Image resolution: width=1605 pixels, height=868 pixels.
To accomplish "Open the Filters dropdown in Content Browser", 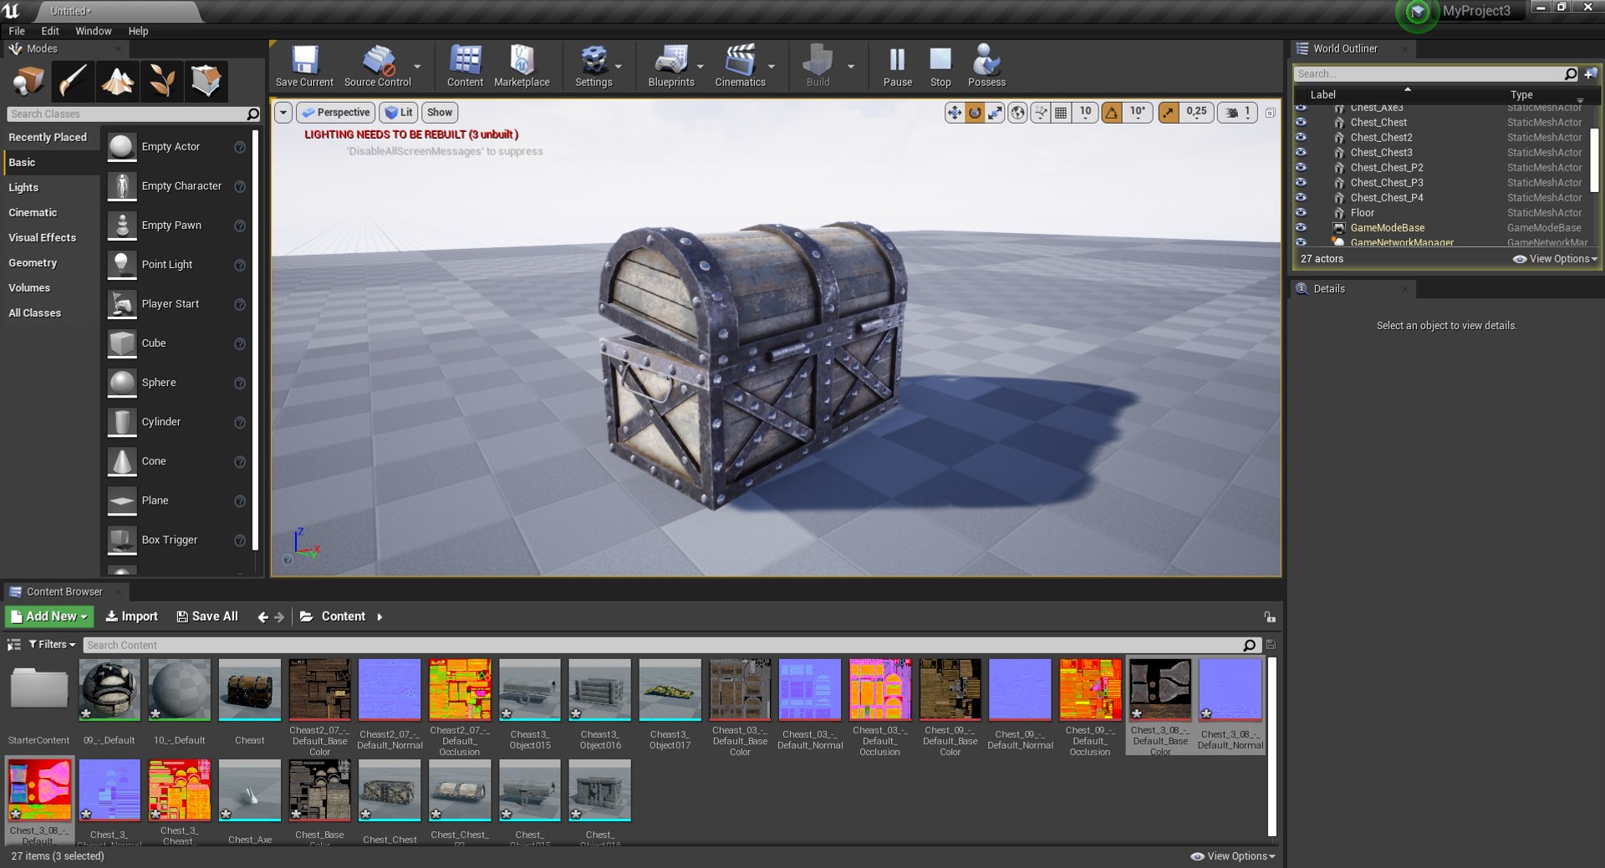I will [52, 645].
